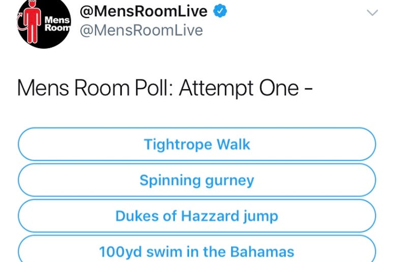Pick the poll option mentioning Hazzard
The width and height of the screenshot is (394, 262).
[197, 216]
